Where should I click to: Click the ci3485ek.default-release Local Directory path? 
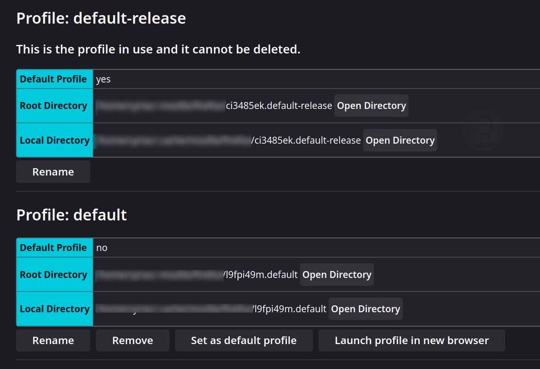click(x=228, y=140)
